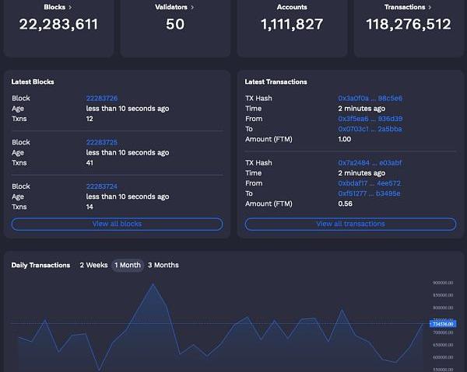467x372 pixels.
Task: Open transaction hash 0x3a0f0a ... 98c5e6
Action: [370, 99]
